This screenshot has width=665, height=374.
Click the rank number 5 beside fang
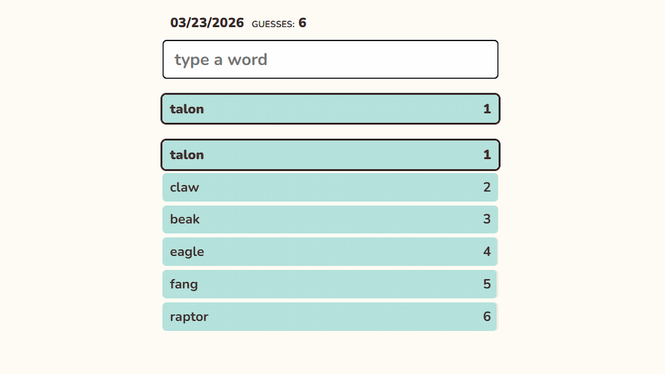click(487, 284)
